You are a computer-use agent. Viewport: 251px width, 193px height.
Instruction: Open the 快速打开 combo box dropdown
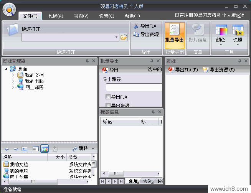116,37
